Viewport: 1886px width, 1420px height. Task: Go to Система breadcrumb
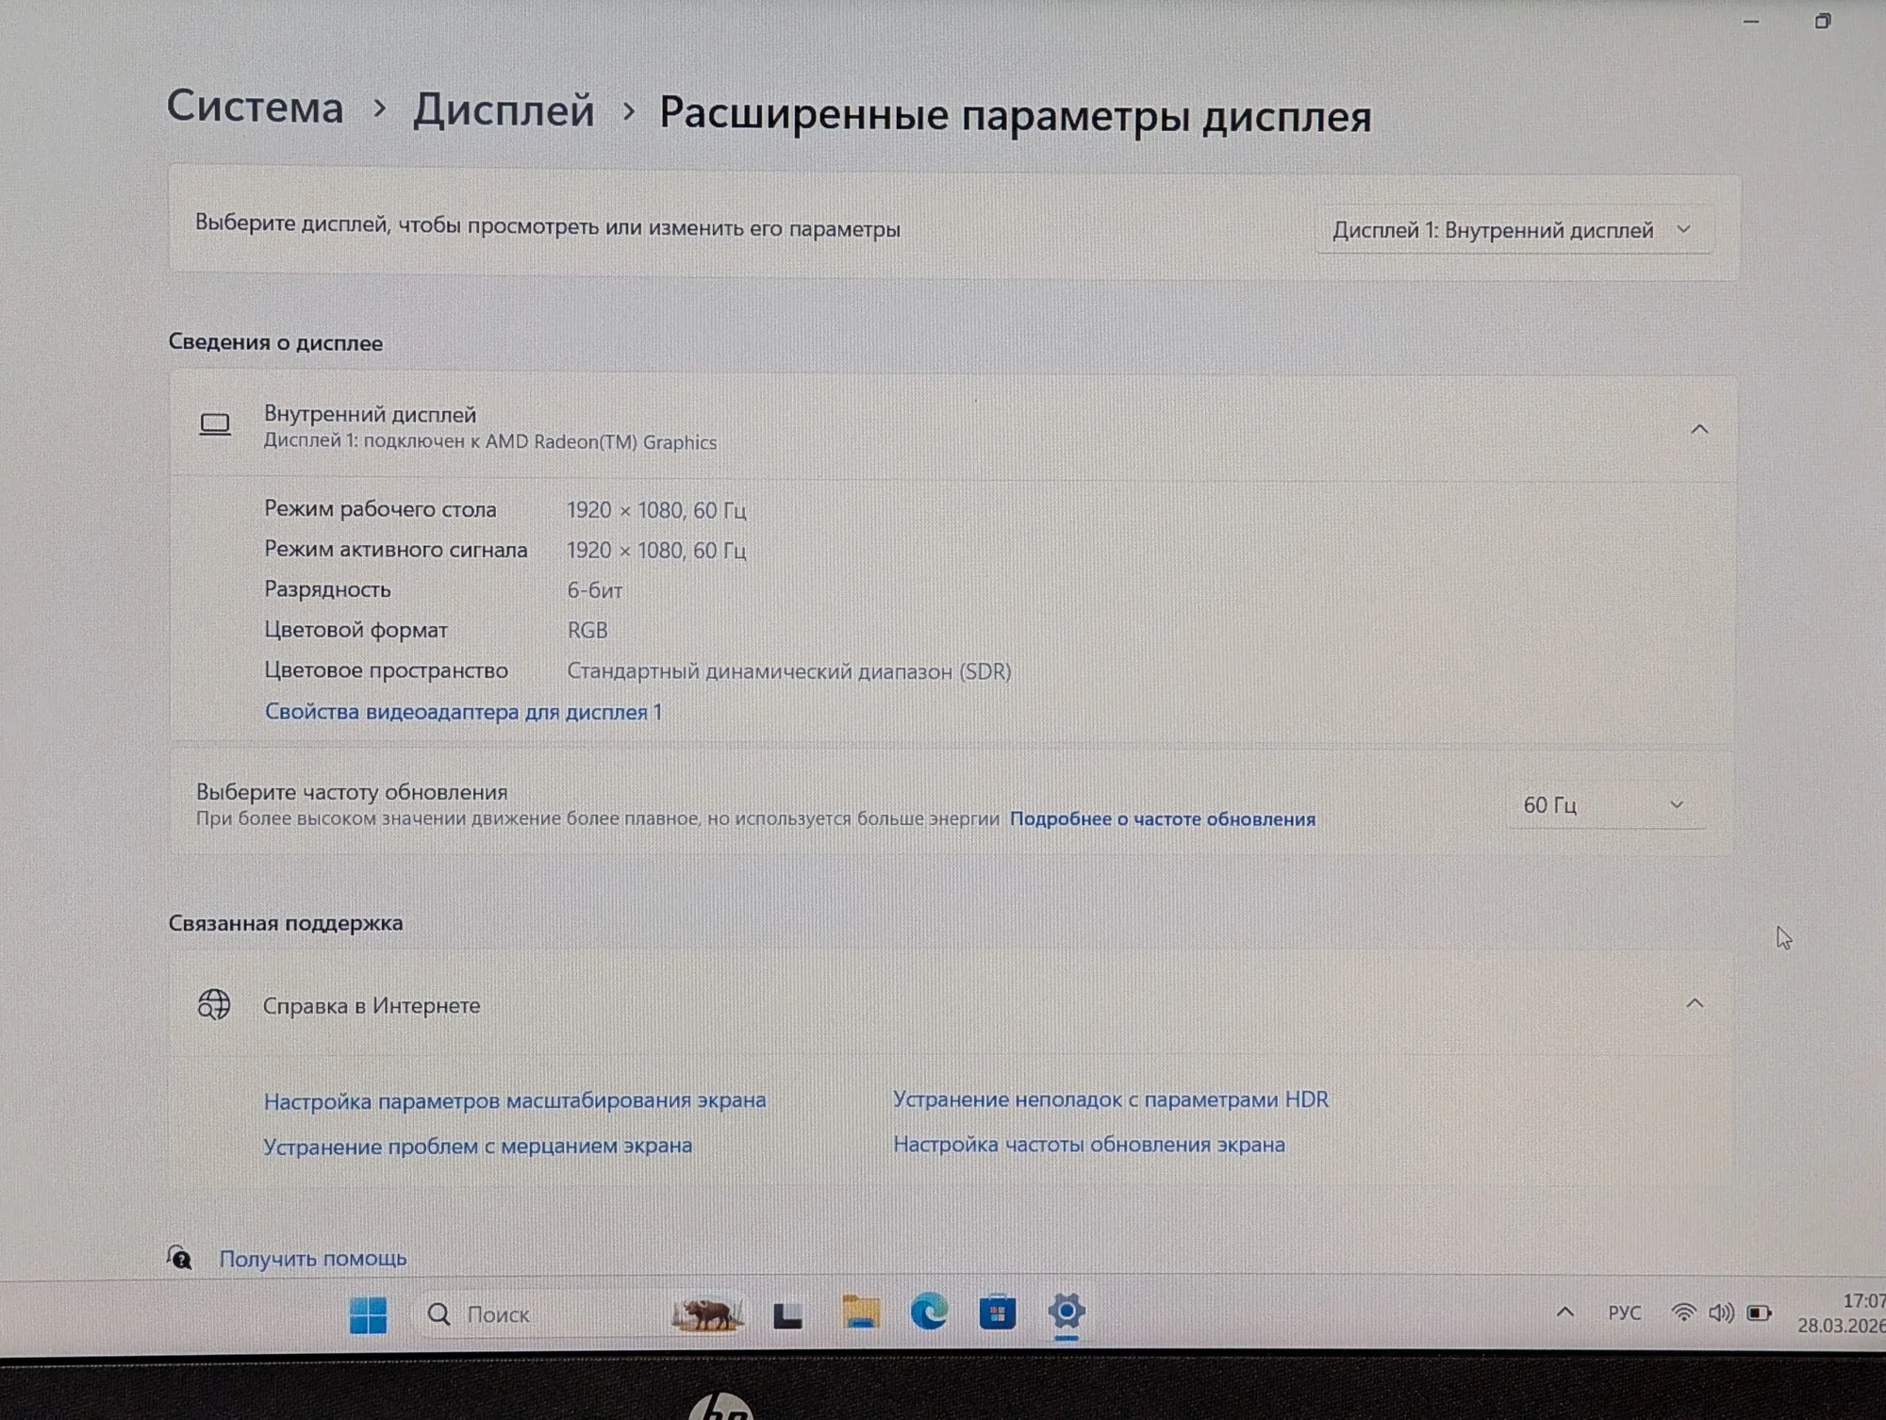click(x=255, y=107)
